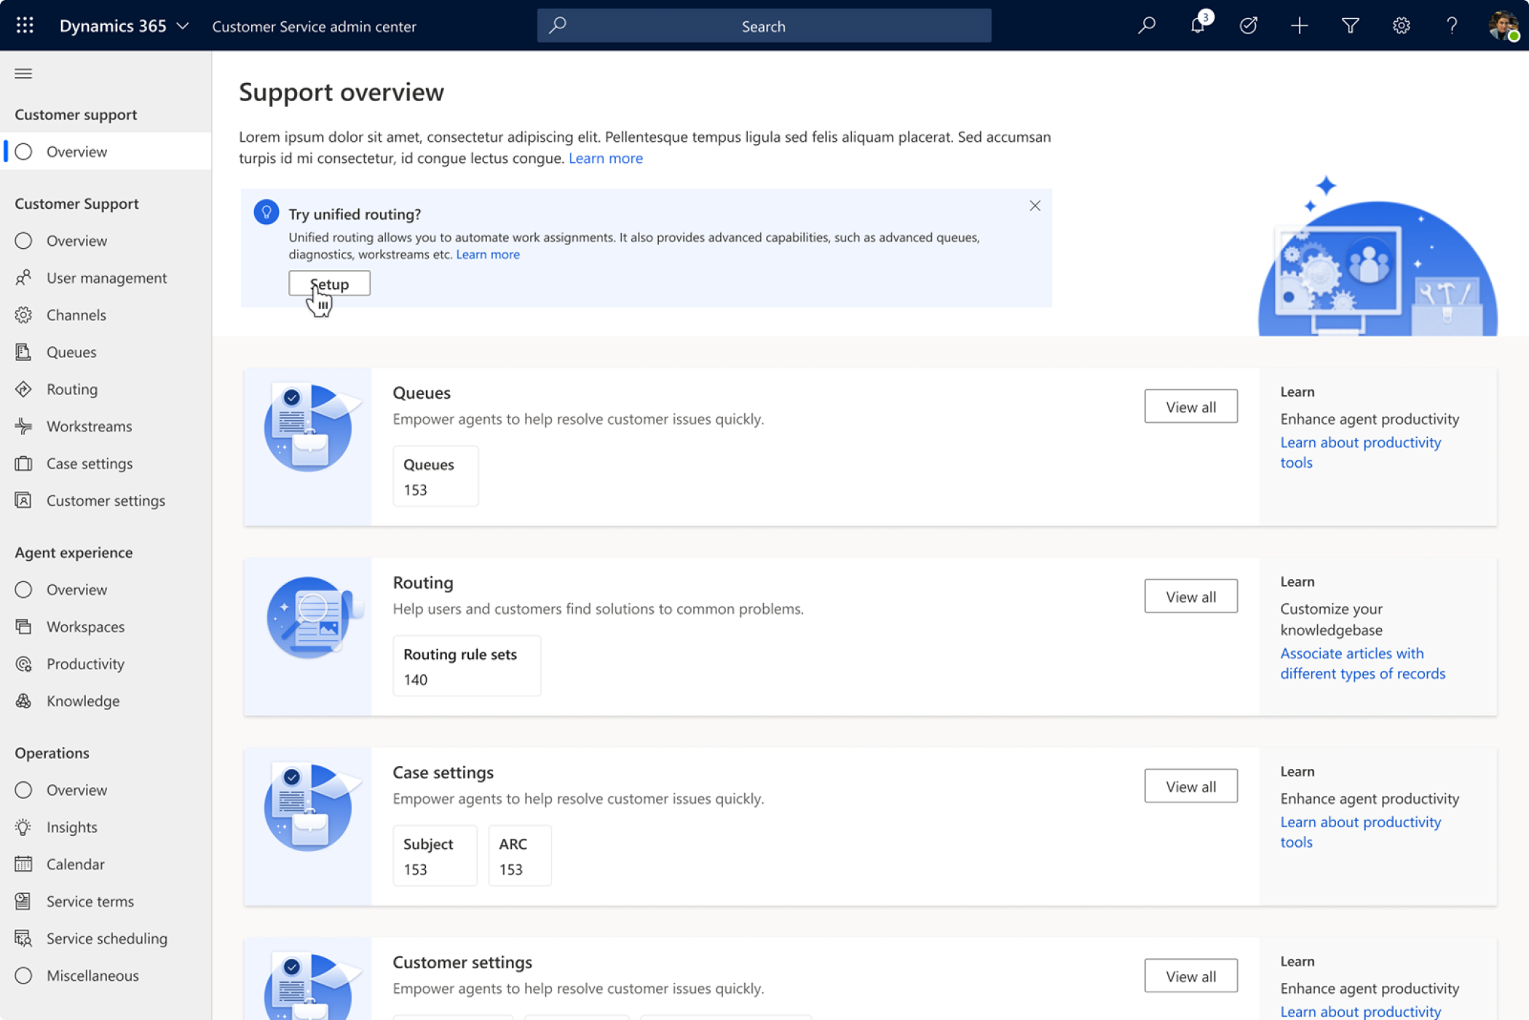This screenshot has height=1020, width=1529.
Task: Click the user profile avatar
Action: [x=1502, y=26]
